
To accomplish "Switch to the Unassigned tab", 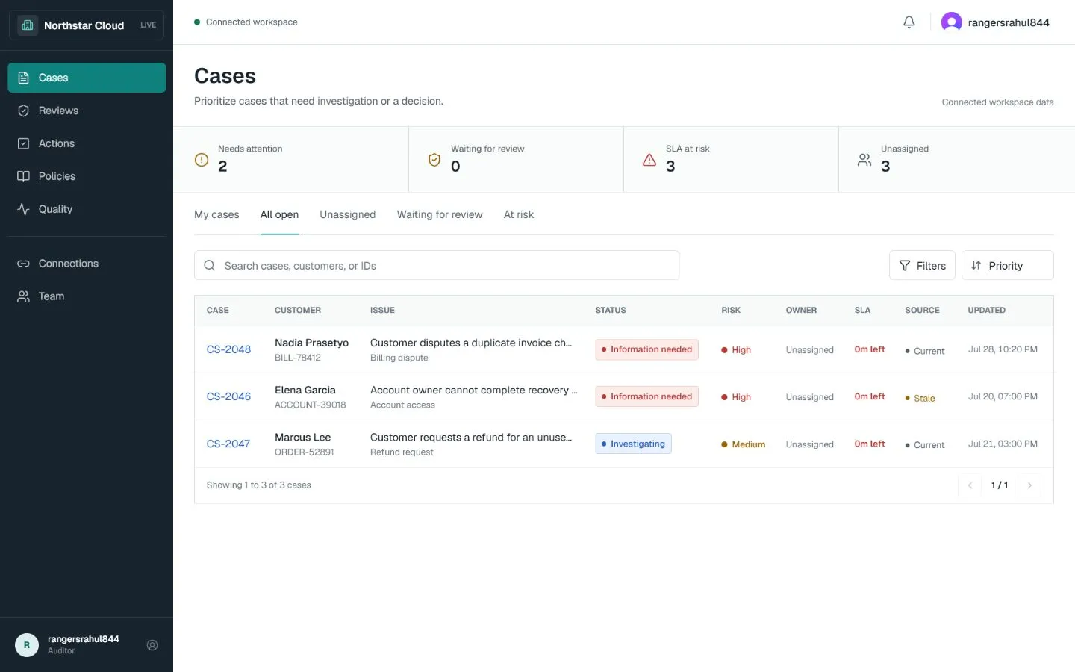I will click(x=347, y=214).
